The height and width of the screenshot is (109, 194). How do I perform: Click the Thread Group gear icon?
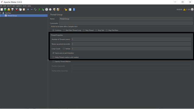point(6,16)
